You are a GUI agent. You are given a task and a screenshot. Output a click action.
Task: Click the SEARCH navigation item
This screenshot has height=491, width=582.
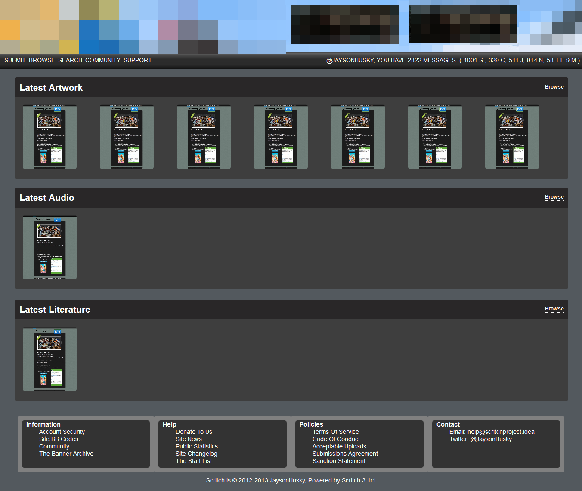pyautogui.click(x=70, y=60)
